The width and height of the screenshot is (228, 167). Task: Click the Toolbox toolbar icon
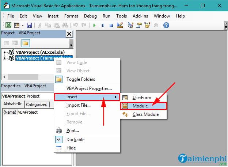(156, 25)
